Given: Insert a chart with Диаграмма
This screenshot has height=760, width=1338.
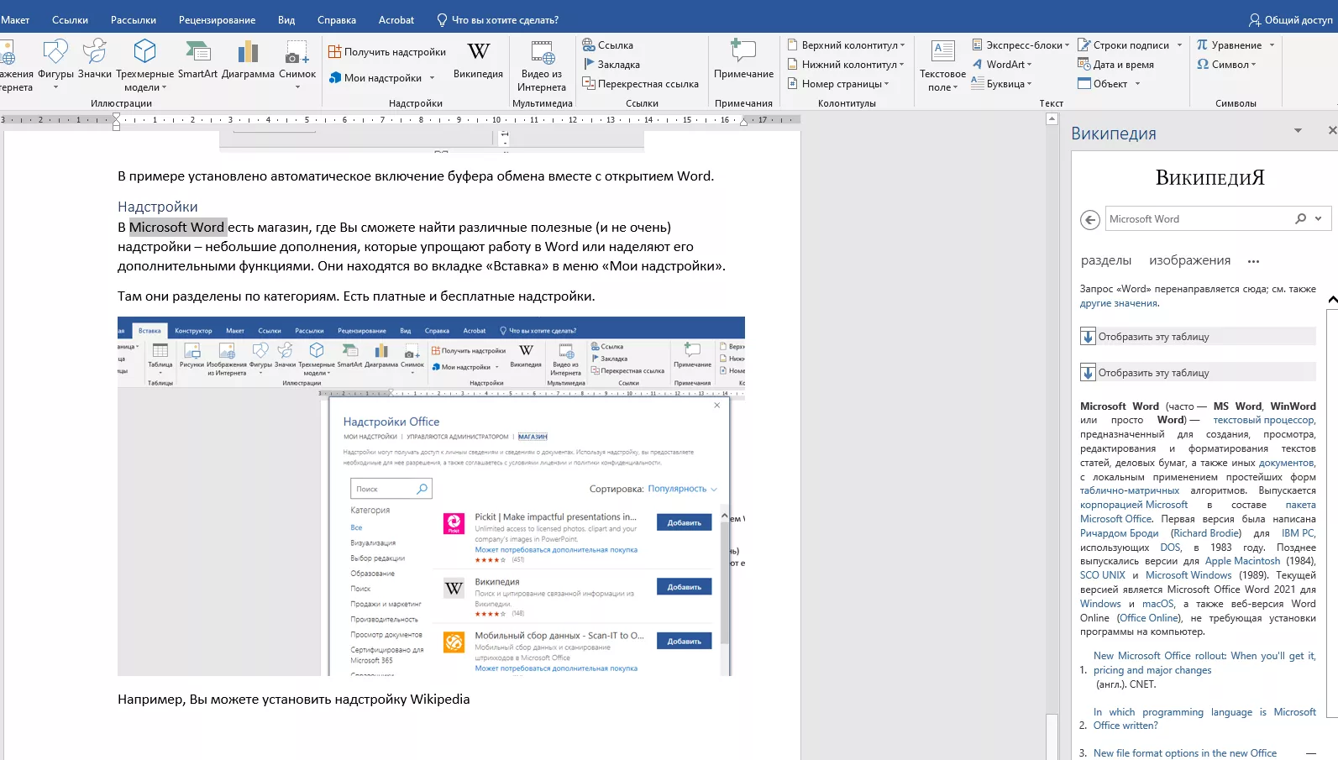Looking at the screenshot, I should coord(248,60).
